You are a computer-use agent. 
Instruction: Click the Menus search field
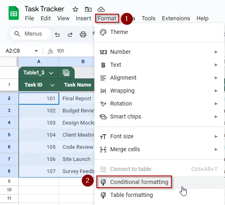(30, 34)
